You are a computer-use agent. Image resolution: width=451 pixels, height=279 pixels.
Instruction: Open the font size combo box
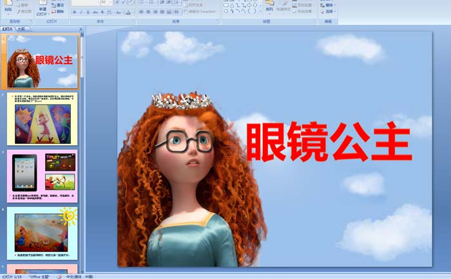[x=106, y=3]
